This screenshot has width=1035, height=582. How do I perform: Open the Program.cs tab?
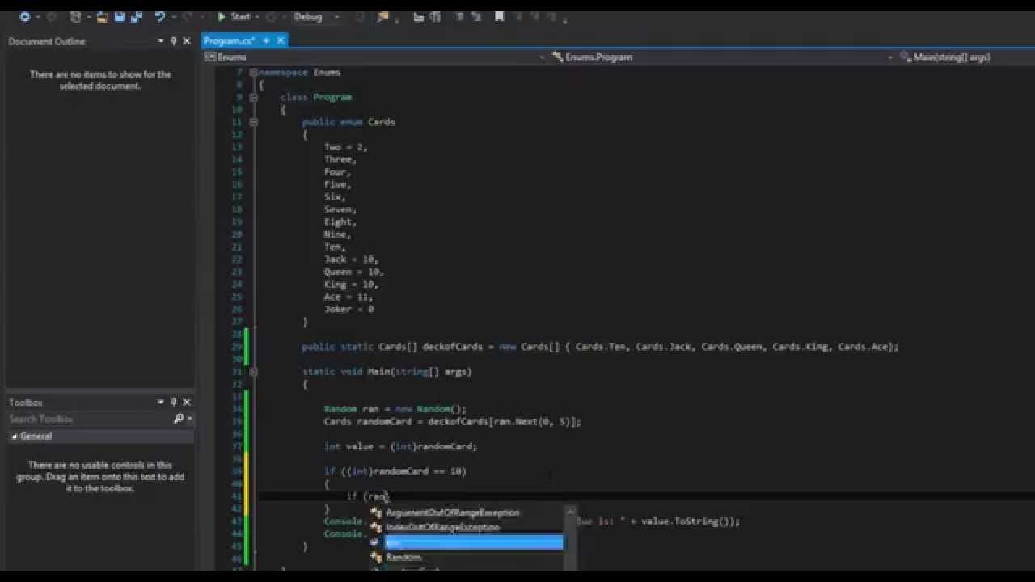(x=229, y=40)
